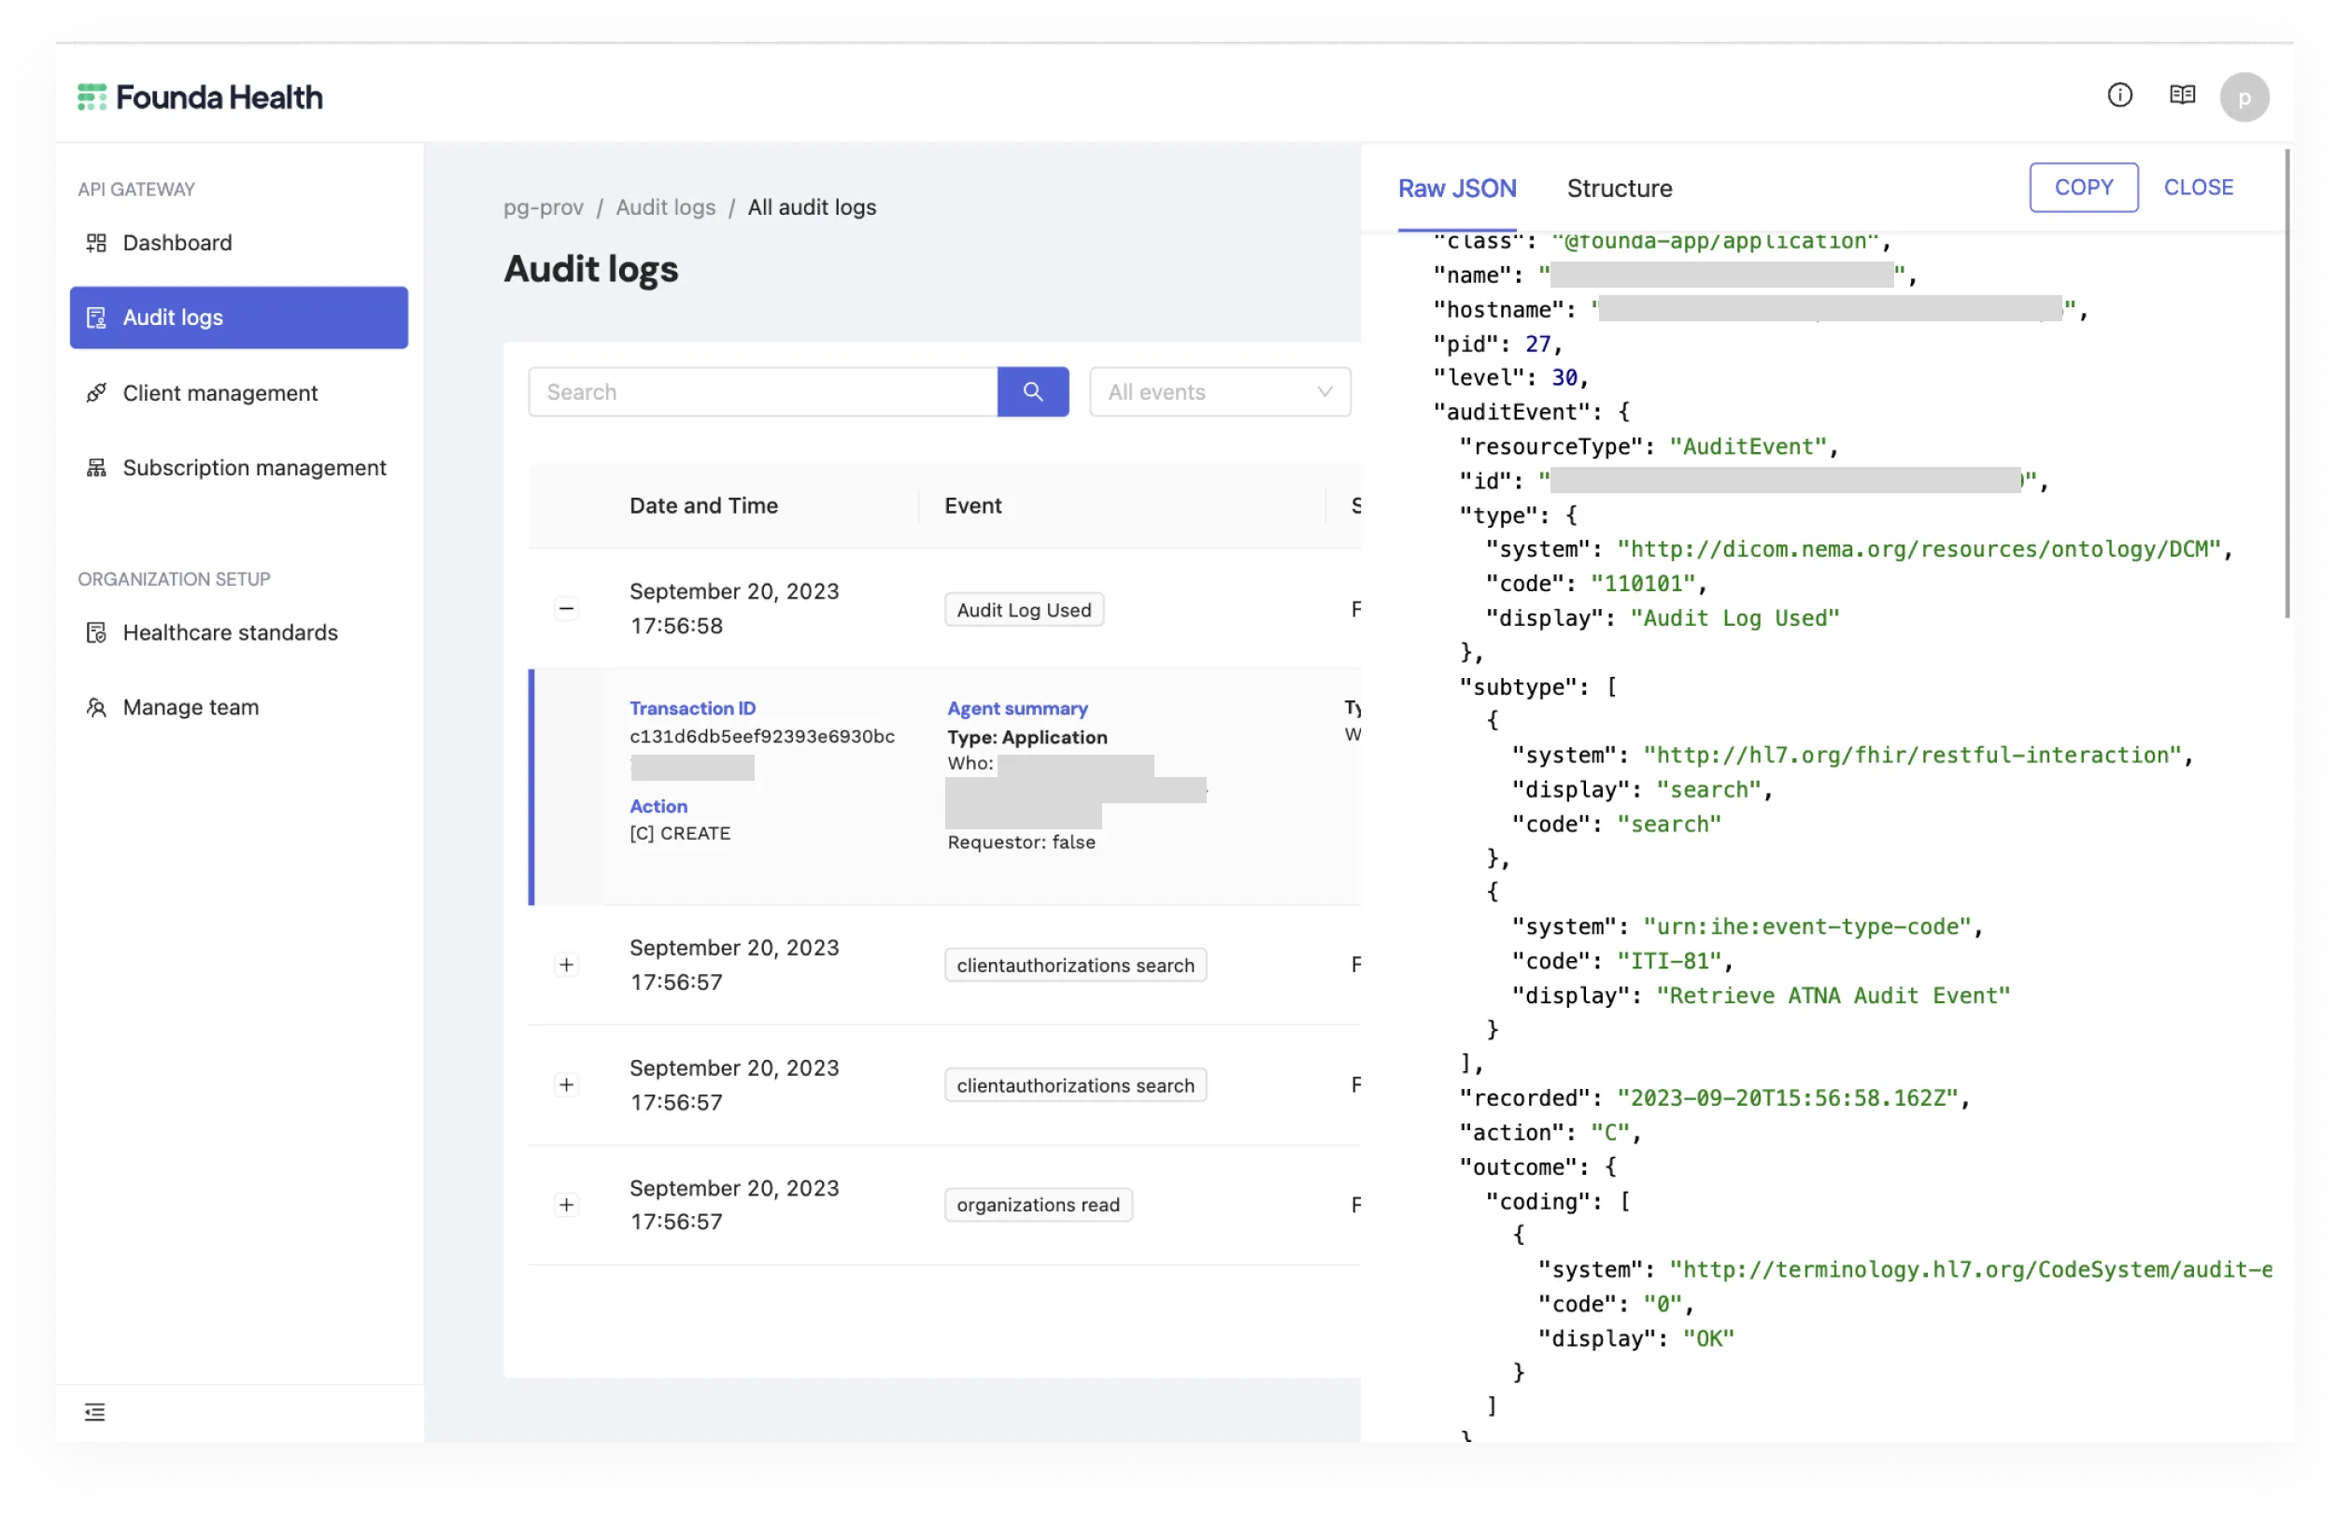Click the "110101" code value
The image size is (2350, 1513).
(x=1643, y=584)
